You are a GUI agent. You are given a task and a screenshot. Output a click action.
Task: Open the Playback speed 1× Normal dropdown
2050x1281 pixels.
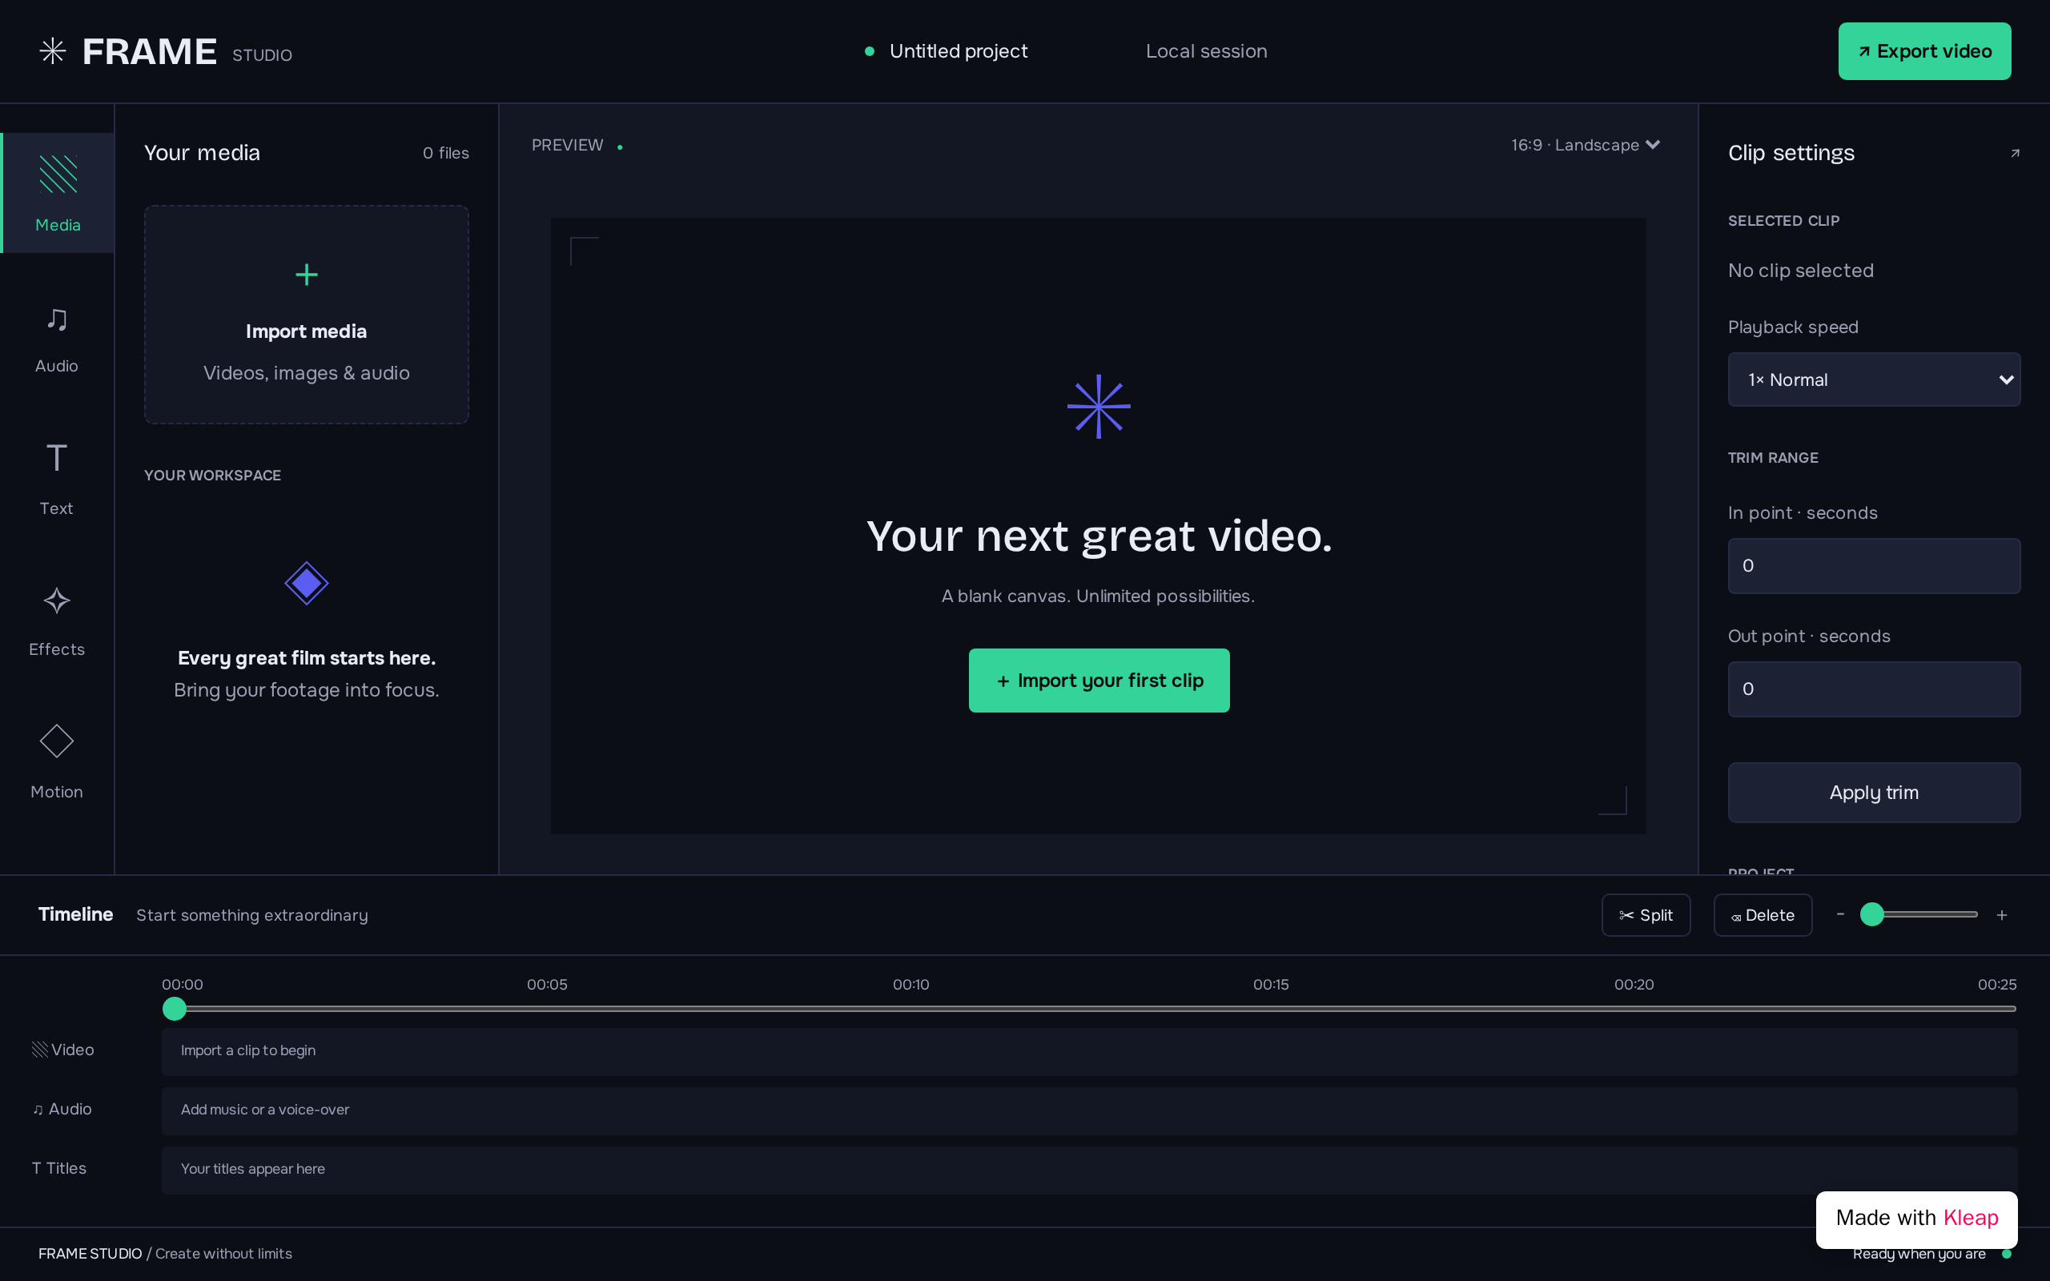(x=1874, y=379)
